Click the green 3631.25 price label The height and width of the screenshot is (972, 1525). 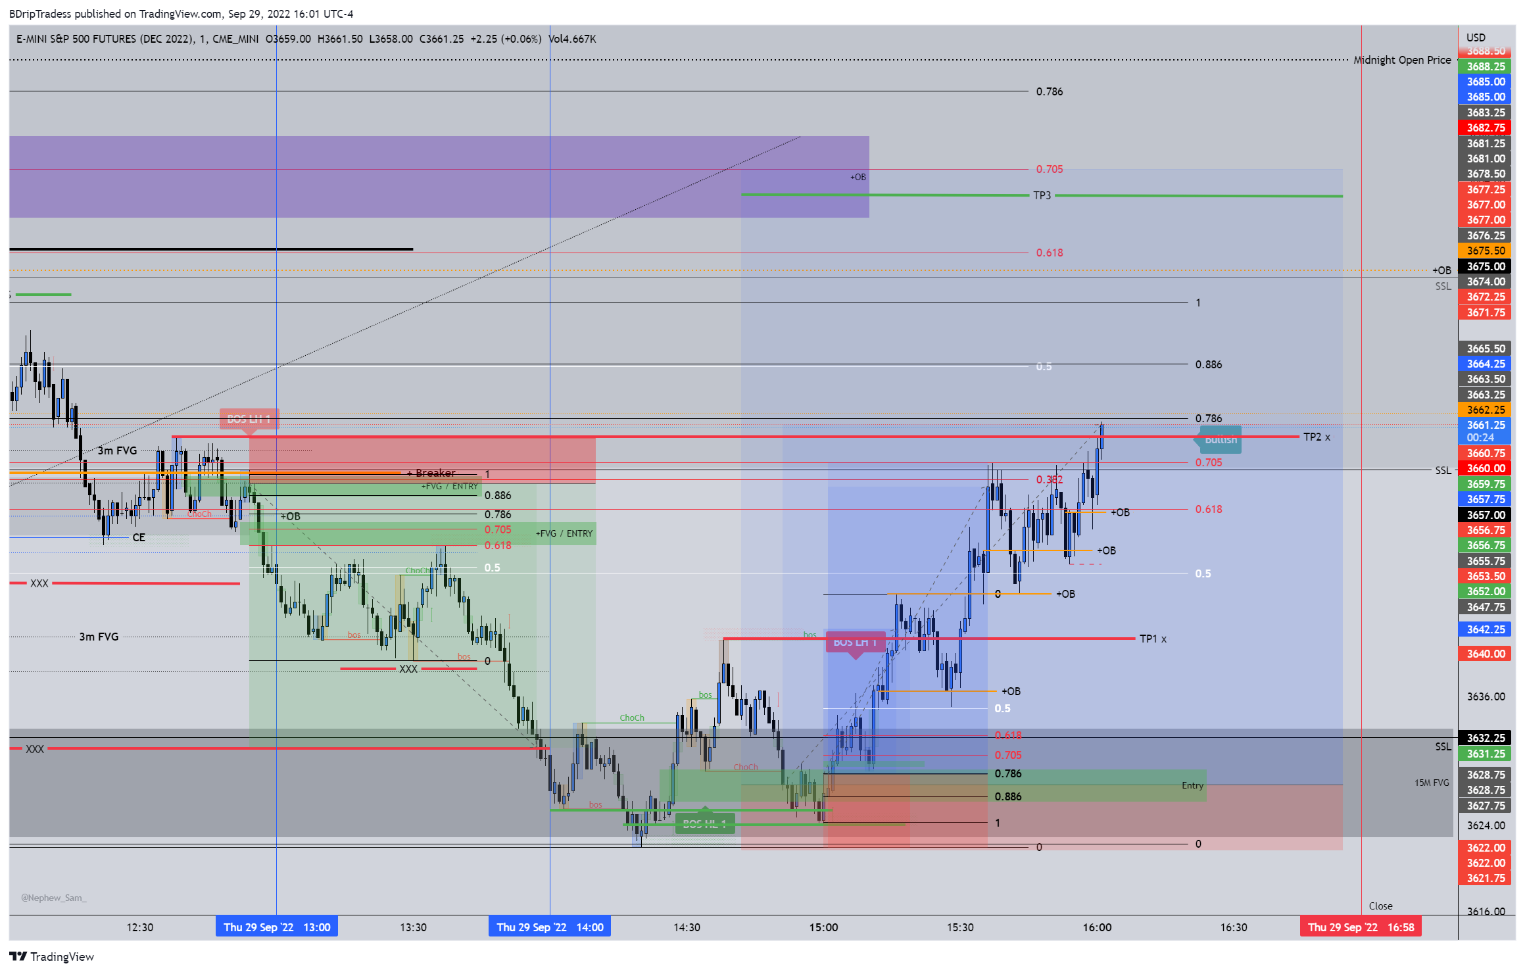coord(1486,754)
